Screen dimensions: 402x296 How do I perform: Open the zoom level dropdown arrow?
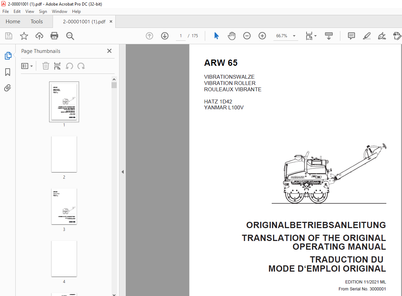[294, 36]
